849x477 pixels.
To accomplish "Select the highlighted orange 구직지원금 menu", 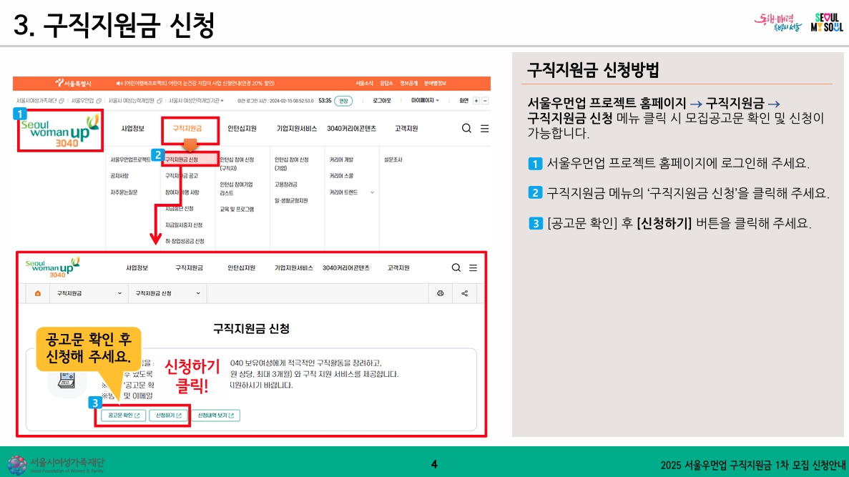I will coord(187,128).
